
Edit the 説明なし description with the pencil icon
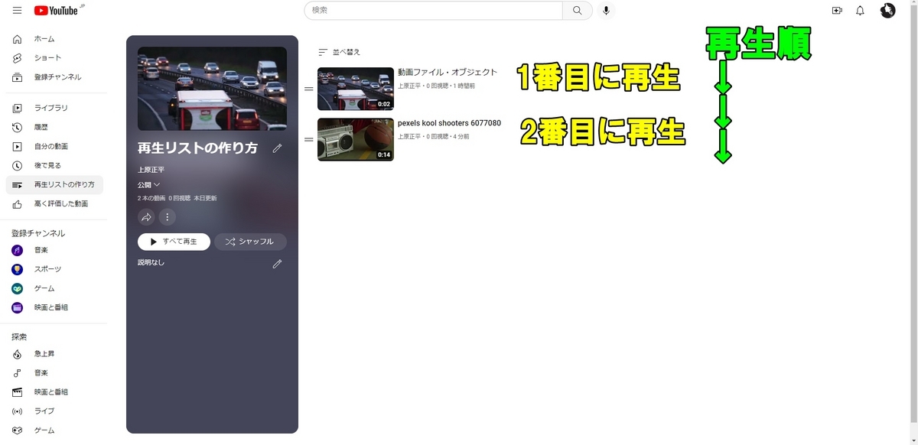click(x=277, y=263)
